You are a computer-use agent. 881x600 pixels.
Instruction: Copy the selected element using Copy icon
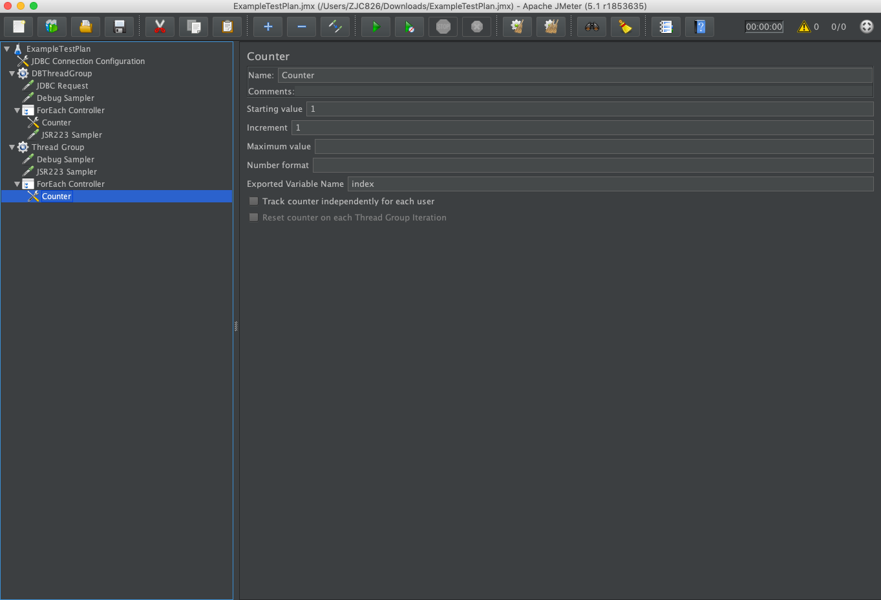[193, 27]
